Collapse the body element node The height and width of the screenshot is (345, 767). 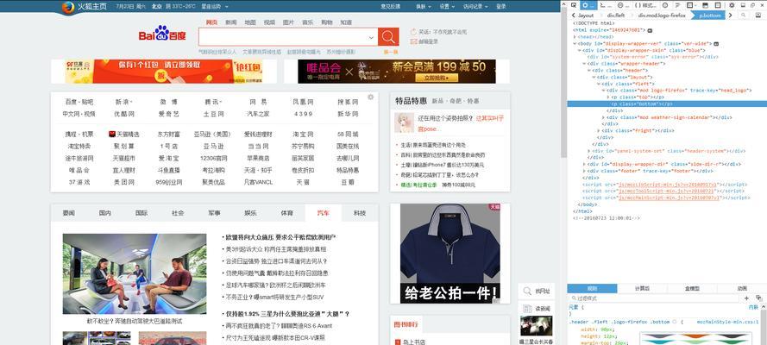click(x=575, y=43)
